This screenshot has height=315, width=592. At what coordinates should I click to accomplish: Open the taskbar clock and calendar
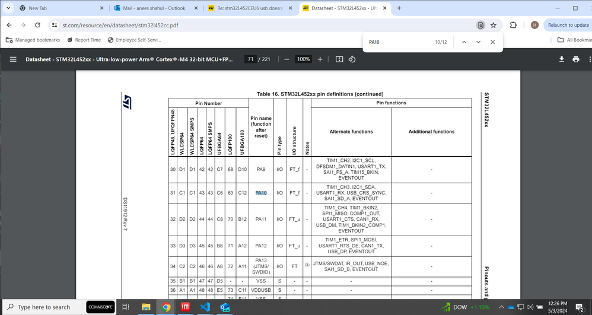558,307
